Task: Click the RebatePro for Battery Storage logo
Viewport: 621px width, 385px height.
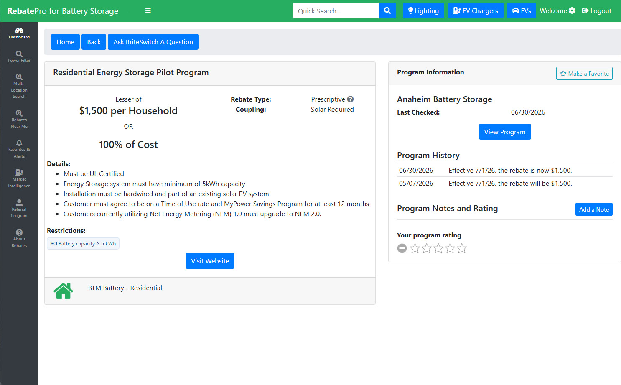Action: [x=63, y=11]
